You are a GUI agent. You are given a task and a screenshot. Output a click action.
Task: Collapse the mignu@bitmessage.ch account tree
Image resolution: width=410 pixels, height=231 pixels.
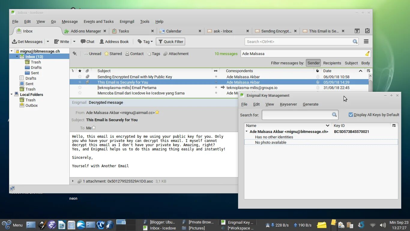coord(12,51)
